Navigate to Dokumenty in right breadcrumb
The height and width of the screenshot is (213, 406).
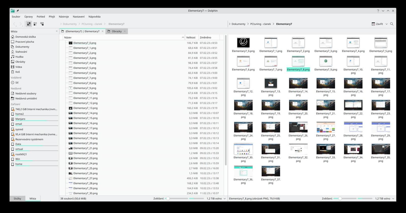coord(239,24)
